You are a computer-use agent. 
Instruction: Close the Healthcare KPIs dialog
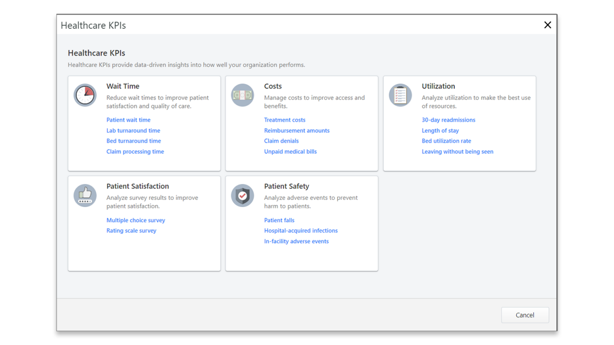point(547,24)
